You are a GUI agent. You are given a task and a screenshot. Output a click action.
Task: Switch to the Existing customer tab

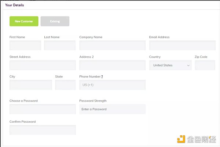point(55,21)
